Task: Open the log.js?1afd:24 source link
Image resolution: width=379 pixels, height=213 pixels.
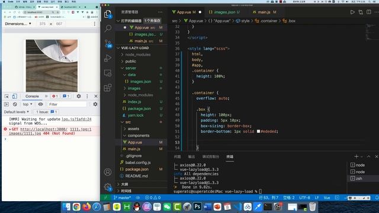Action: (76, 119)
